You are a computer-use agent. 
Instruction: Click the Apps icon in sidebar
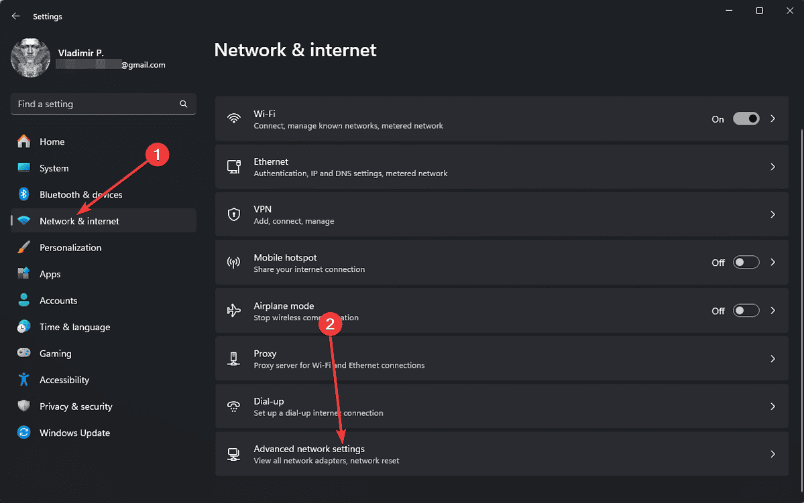23,273
